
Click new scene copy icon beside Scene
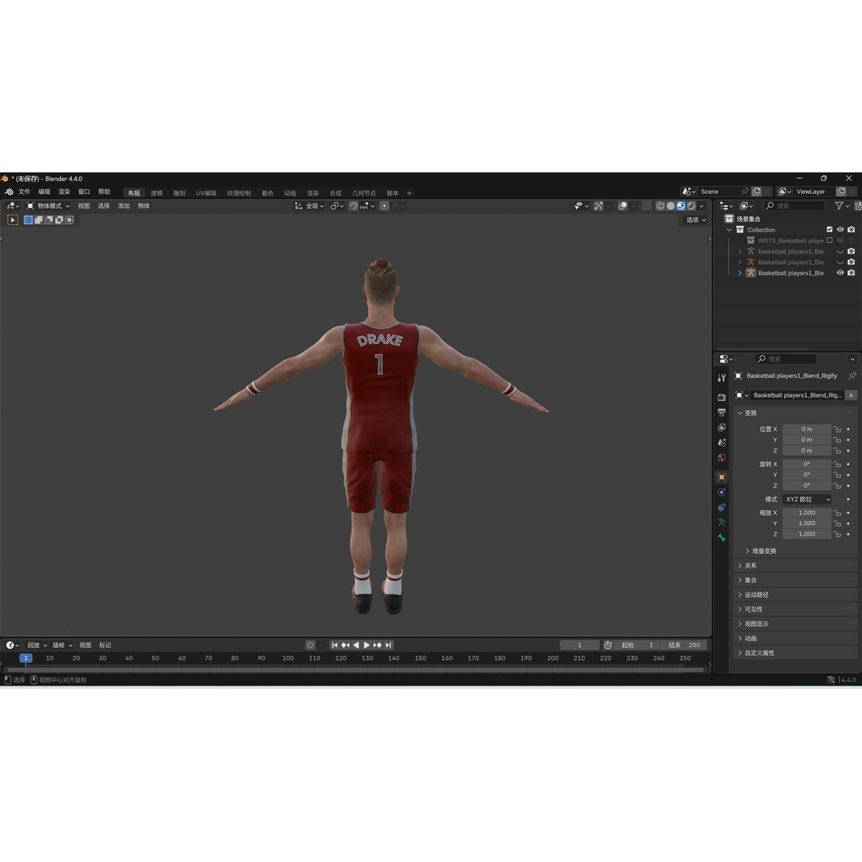click(x=757, y=192)
